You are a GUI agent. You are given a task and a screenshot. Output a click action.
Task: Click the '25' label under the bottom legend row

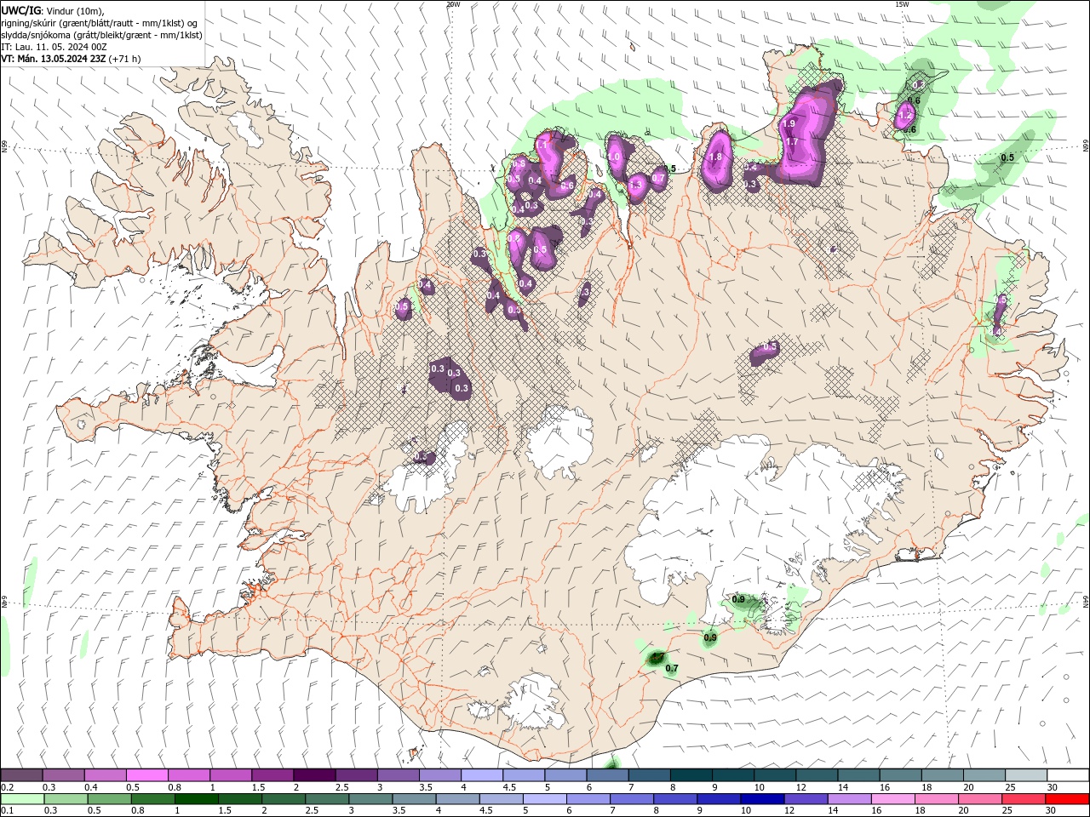pos(1007,811)
